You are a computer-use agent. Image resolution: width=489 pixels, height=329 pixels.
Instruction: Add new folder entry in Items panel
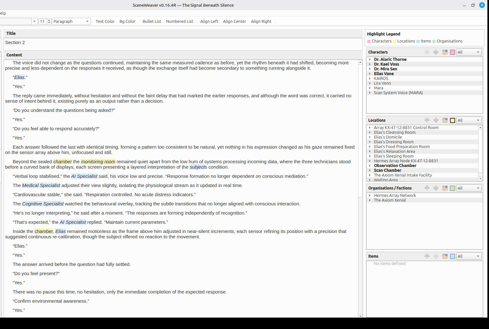[x=445, y=256]
